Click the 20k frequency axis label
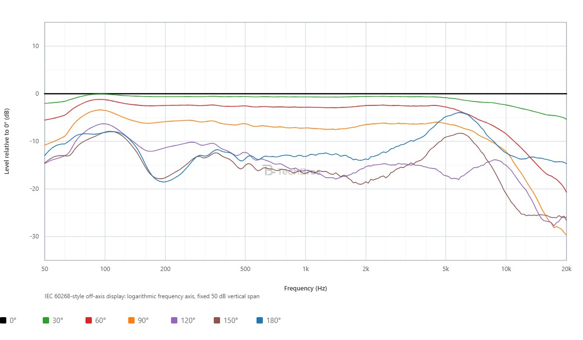The width and height of the screenshot is (583, 340). click(x=566, y=269)
